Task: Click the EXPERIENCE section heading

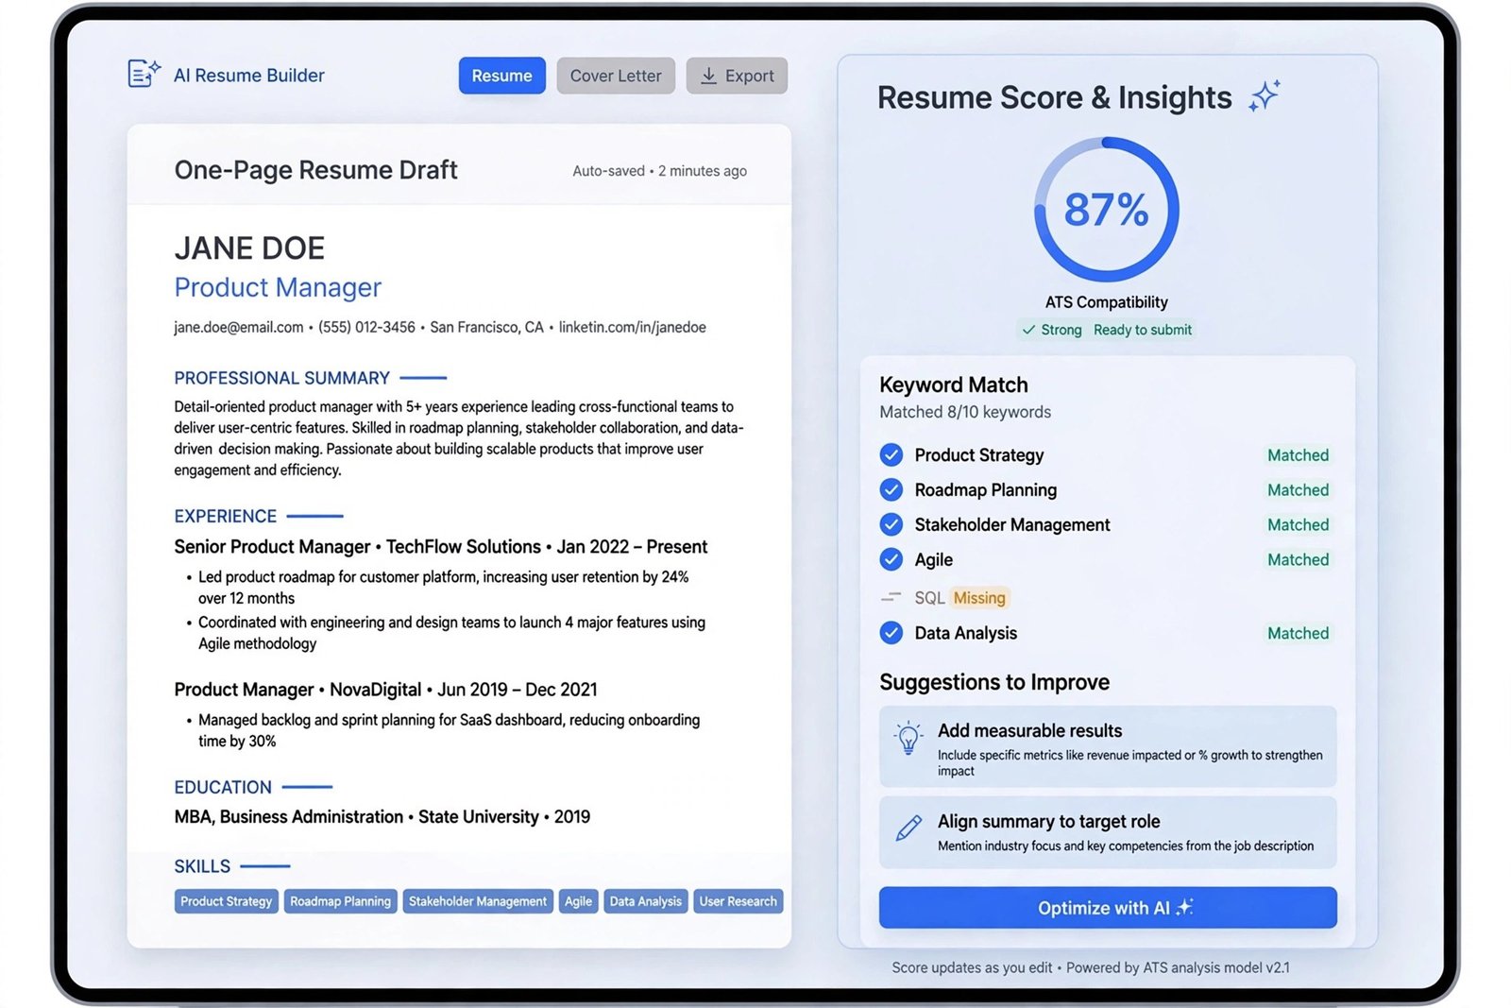Action: pyautogui.click(x=225, y=517)
